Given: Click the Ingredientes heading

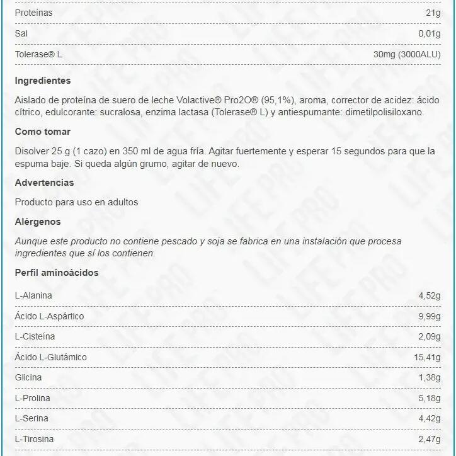Looking at the screenshot, I should [x=42, y=81].
